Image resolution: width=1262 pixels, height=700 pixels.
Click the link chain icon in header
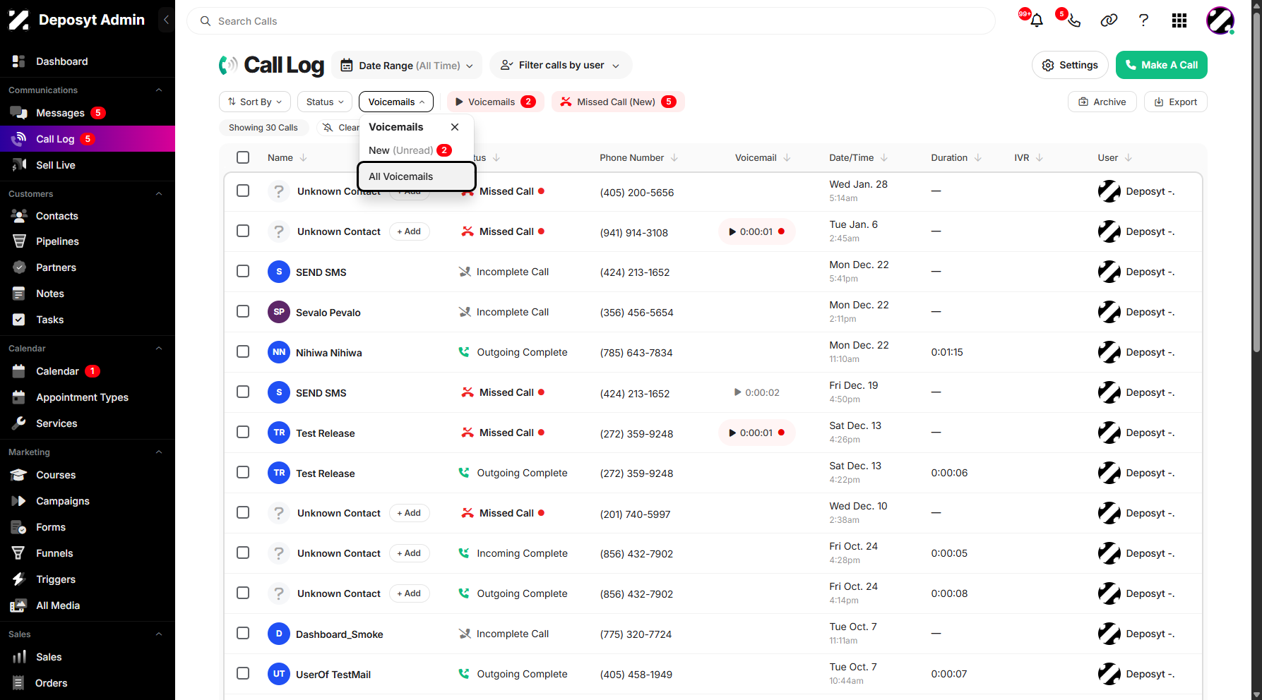[1109, 20]
